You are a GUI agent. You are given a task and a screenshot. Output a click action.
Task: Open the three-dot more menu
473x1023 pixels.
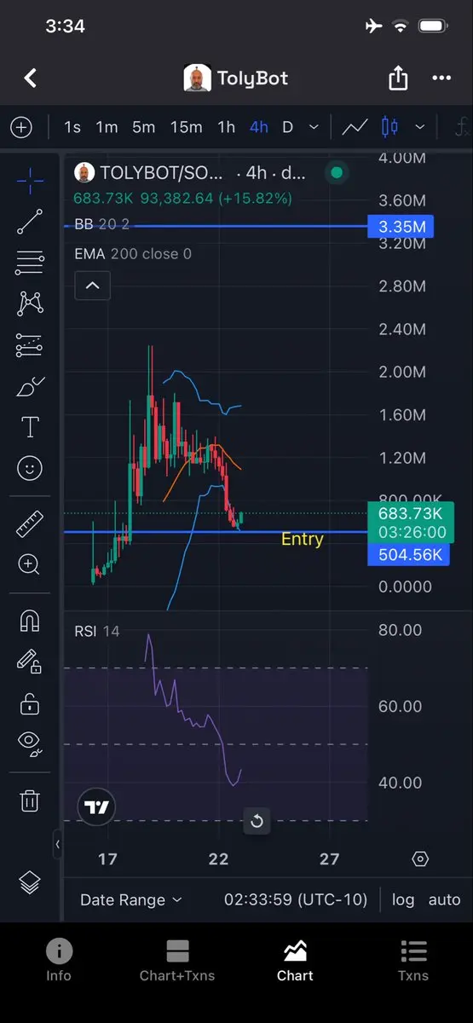[x=441, y=78]
